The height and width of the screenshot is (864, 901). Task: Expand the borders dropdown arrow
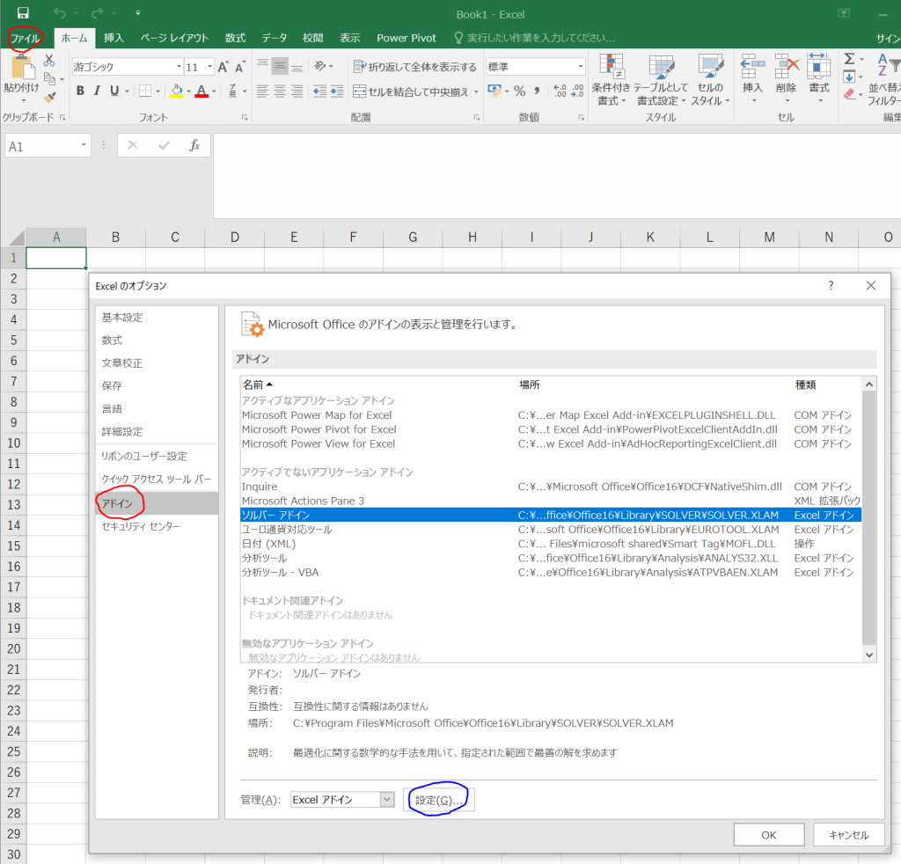pos(158,92)
